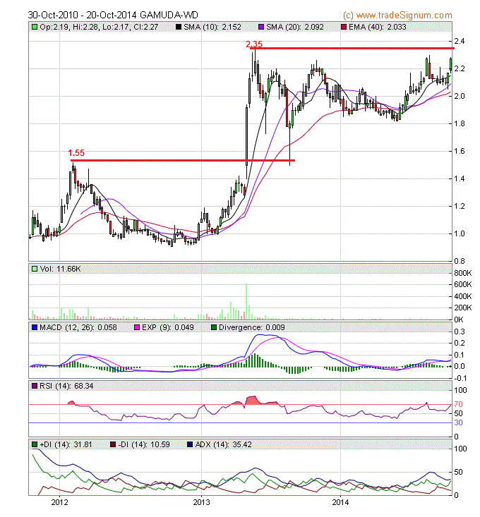Click the tallest volume spike bar in 2013

click(x=246, y=301)
